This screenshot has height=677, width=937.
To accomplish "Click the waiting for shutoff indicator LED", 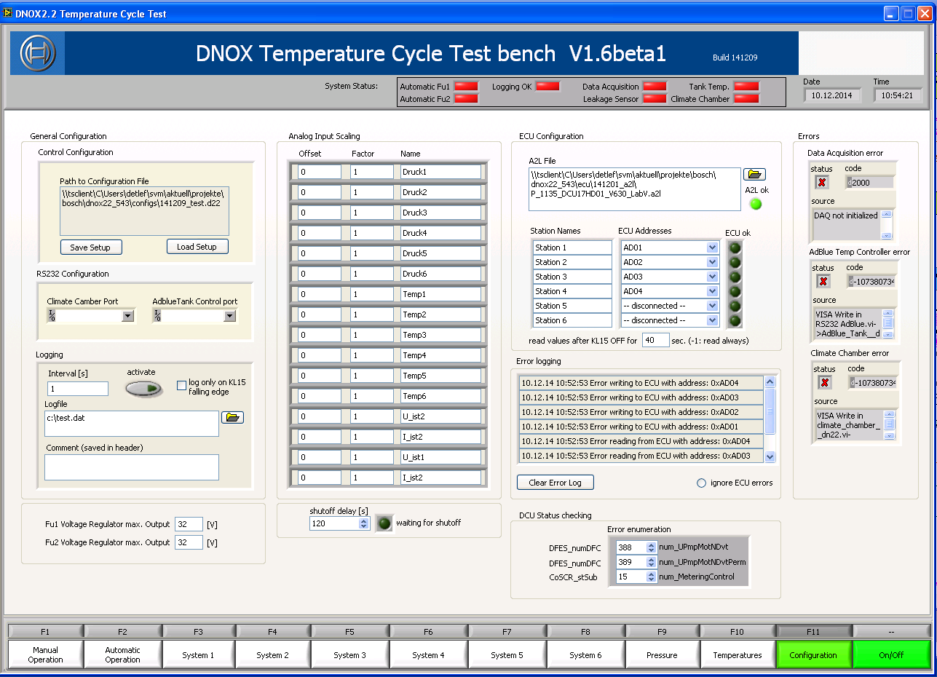I will click(384, 523).
